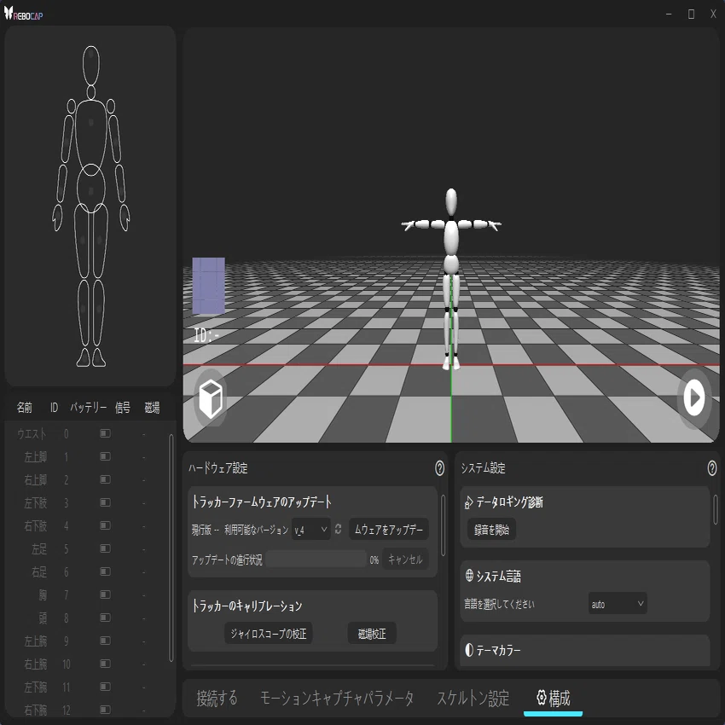Viewport: 725px width, 725px height.
Task: Click ジャイロスコープの校正 button
Action: pos(268,634)
